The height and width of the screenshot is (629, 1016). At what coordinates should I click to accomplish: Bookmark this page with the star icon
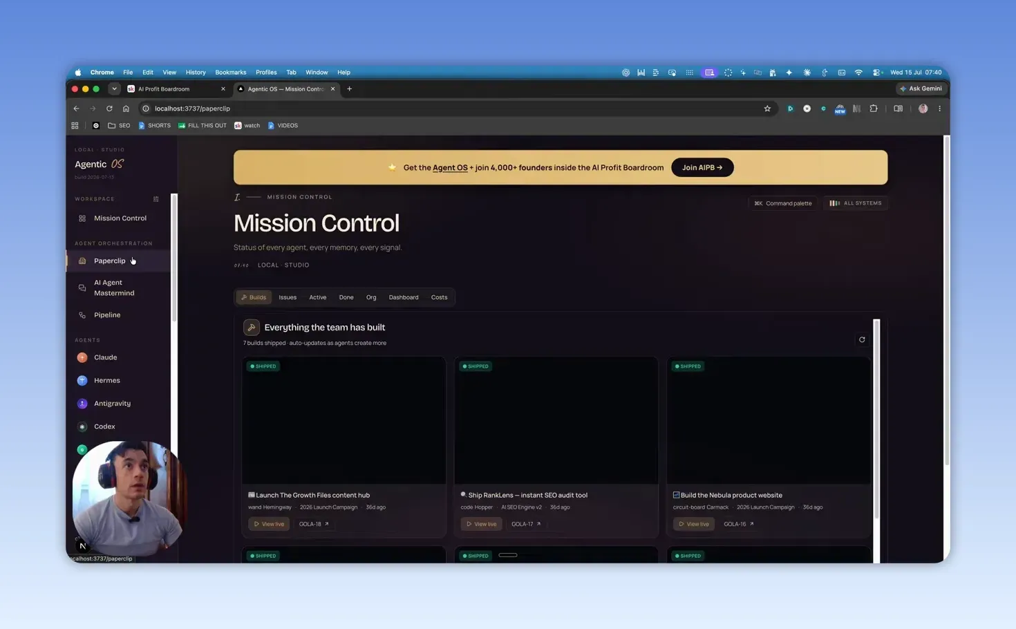coord(767,109)
